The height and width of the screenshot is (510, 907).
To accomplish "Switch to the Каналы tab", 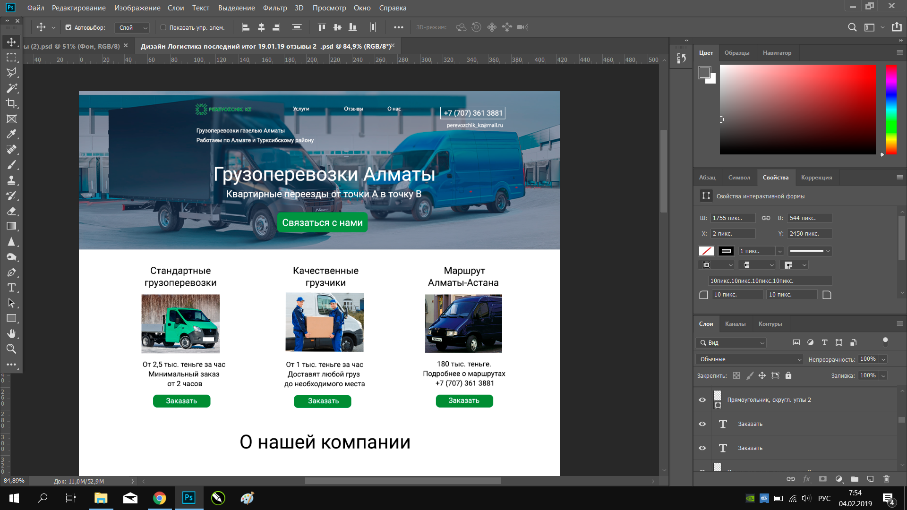I will (x=735, y=324).
